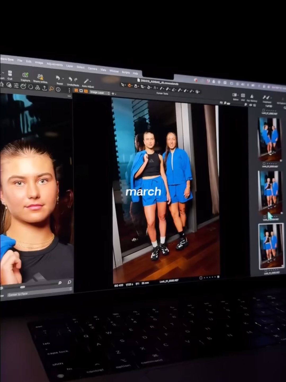Image resolution: width=286 pixels, height=382 pixels.
Task: Open the Layer menu
Action: pyautogui.click(x=70, y=66)
